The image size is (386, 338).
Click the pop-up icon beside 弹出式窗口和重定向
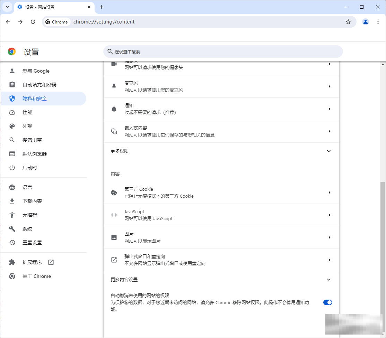114,260
